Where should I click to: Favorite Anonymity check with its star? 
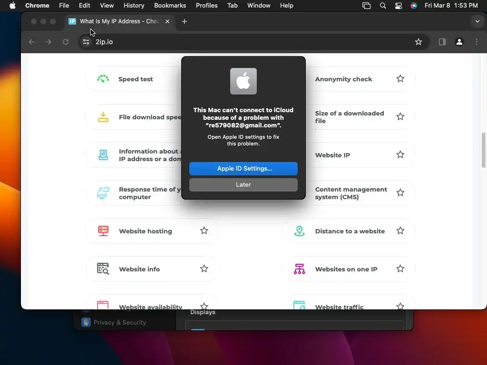pos(400,78)
